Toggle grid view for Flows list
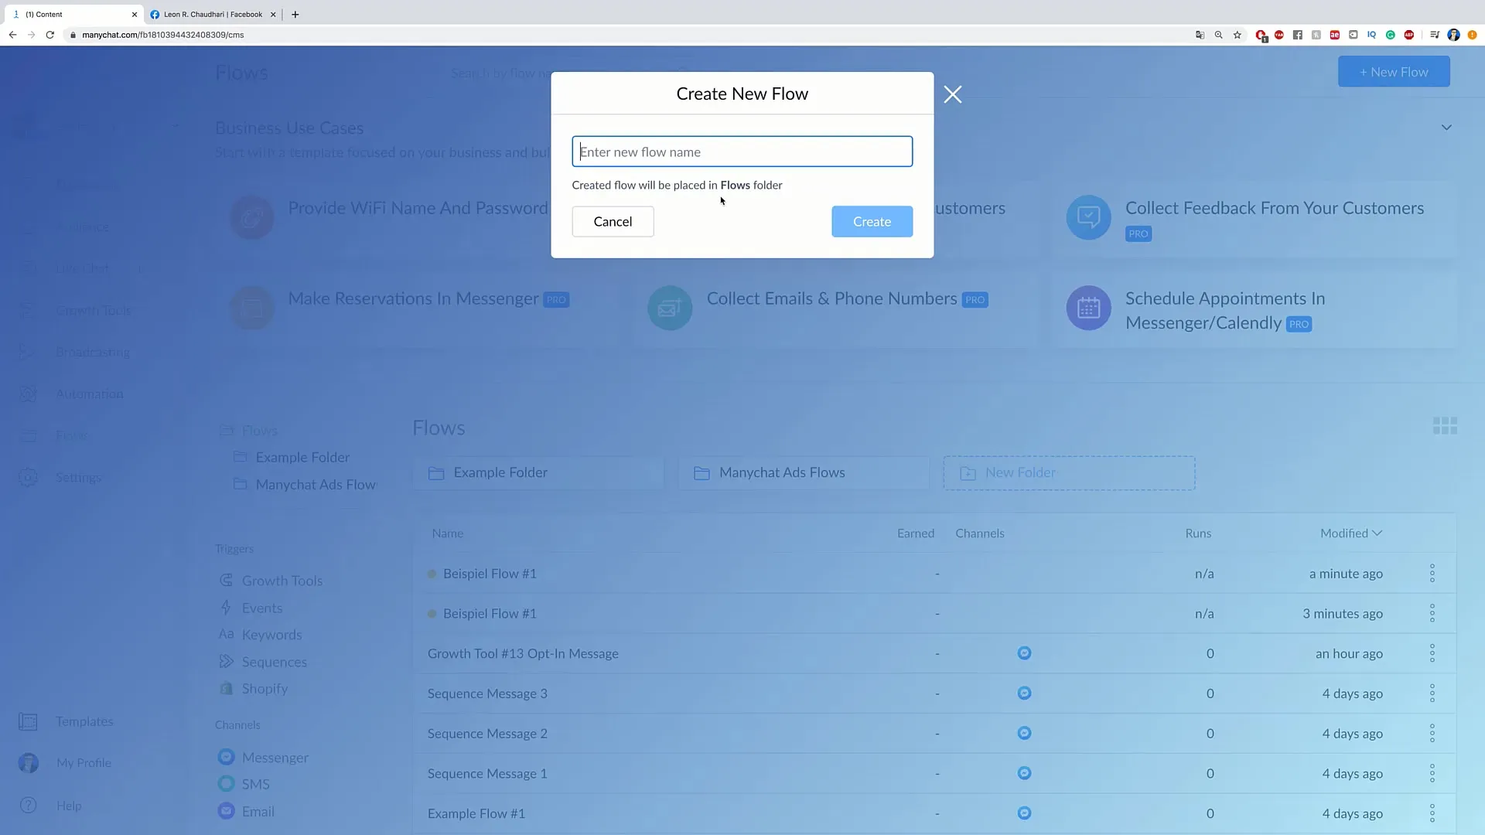The image size is (1485, 835). click(x=1446, y=426)
